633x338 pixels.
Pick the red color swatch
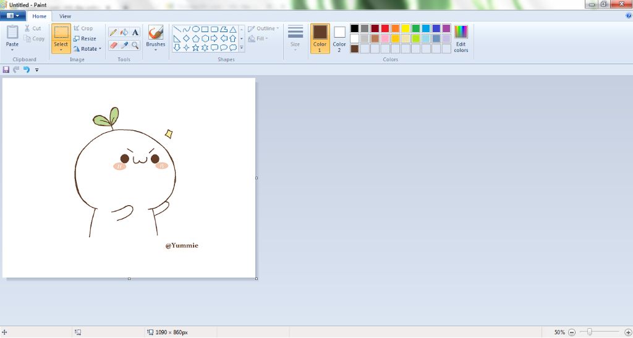point(385,28)
